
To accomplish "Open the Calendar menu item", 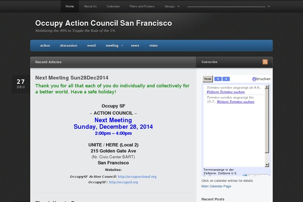I will (113, 7).
